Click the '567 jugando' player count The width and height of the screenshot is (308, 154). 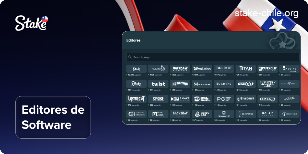220,75
